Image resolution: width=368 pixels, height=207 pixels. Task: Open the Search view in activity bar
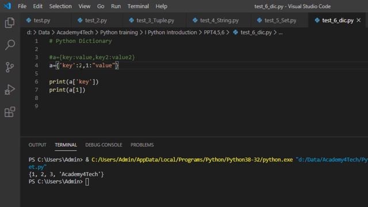[x=10, y=45]
